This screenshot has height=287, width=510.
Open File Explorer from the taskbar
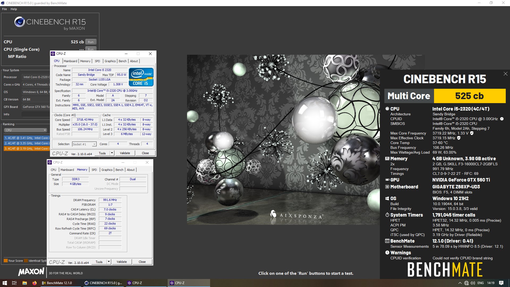tap(24, 283)
